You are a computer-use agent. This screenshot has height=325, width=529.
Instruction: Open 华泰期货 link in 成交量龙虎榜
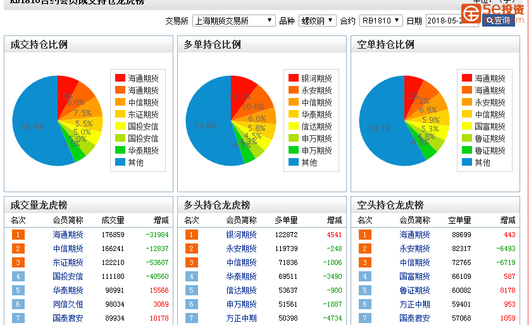click(x=68, y=290)
